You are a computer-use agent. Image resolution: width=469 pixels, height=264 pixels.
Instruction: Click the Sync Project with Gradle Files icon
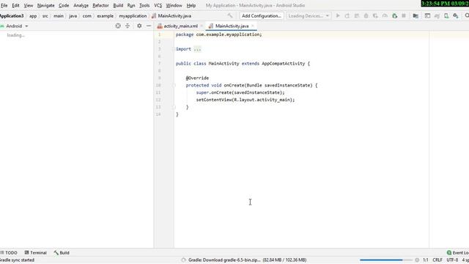click(x=437, y=15)
